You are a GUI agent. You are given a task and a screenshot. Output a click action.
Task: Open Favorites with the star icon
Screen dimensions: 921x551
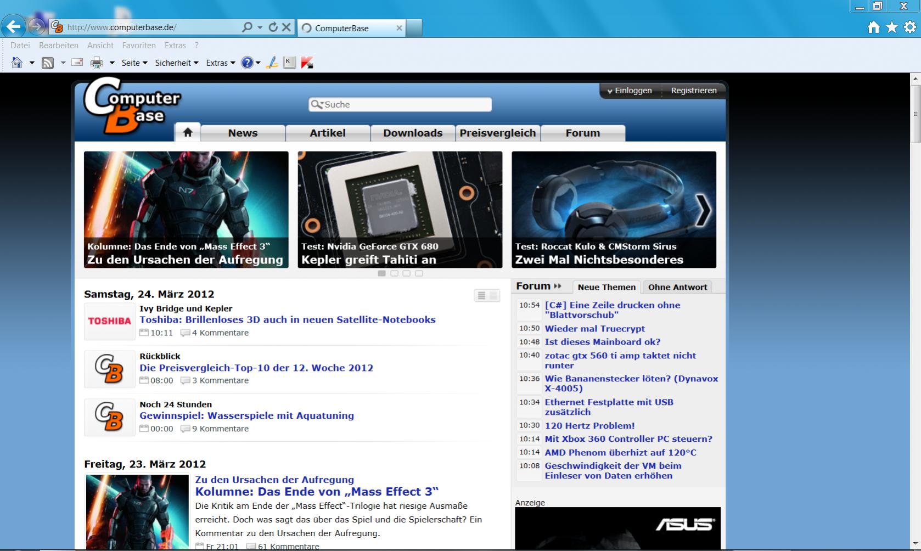click(892, 27)
